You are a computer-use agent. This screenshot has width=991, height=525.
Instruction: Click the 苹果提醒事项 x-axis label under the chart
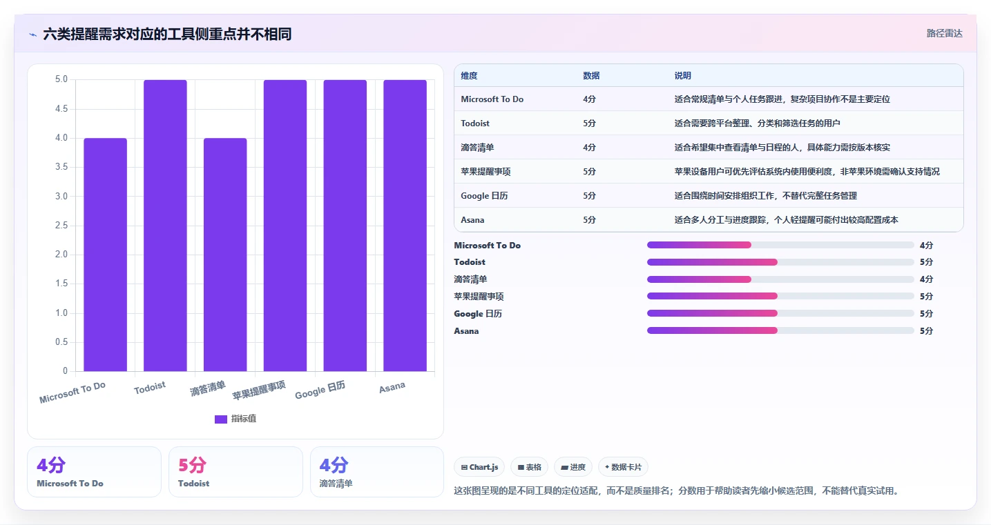click(259, 390)
